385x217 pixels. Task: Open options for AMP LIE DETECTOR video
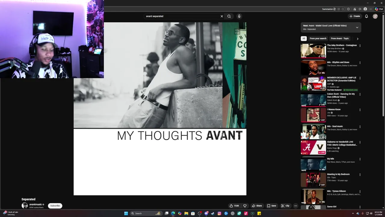(360, 78)
